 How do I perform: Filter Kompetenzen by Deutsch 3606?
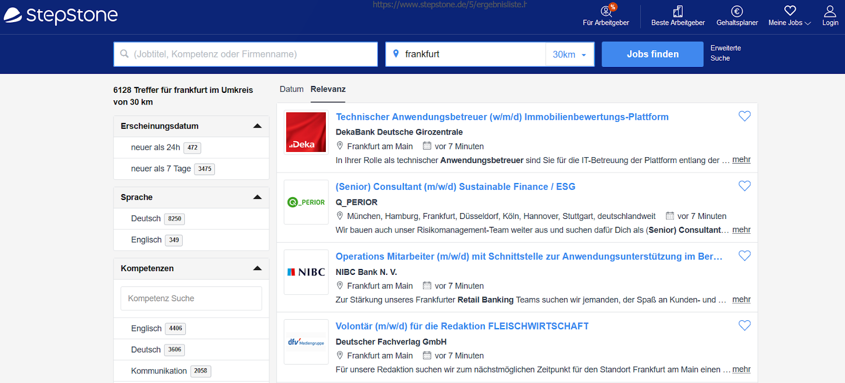click(x=157, y=350)
